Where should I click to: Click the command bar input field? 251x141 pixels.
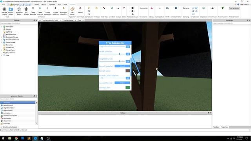click(125, 130)
